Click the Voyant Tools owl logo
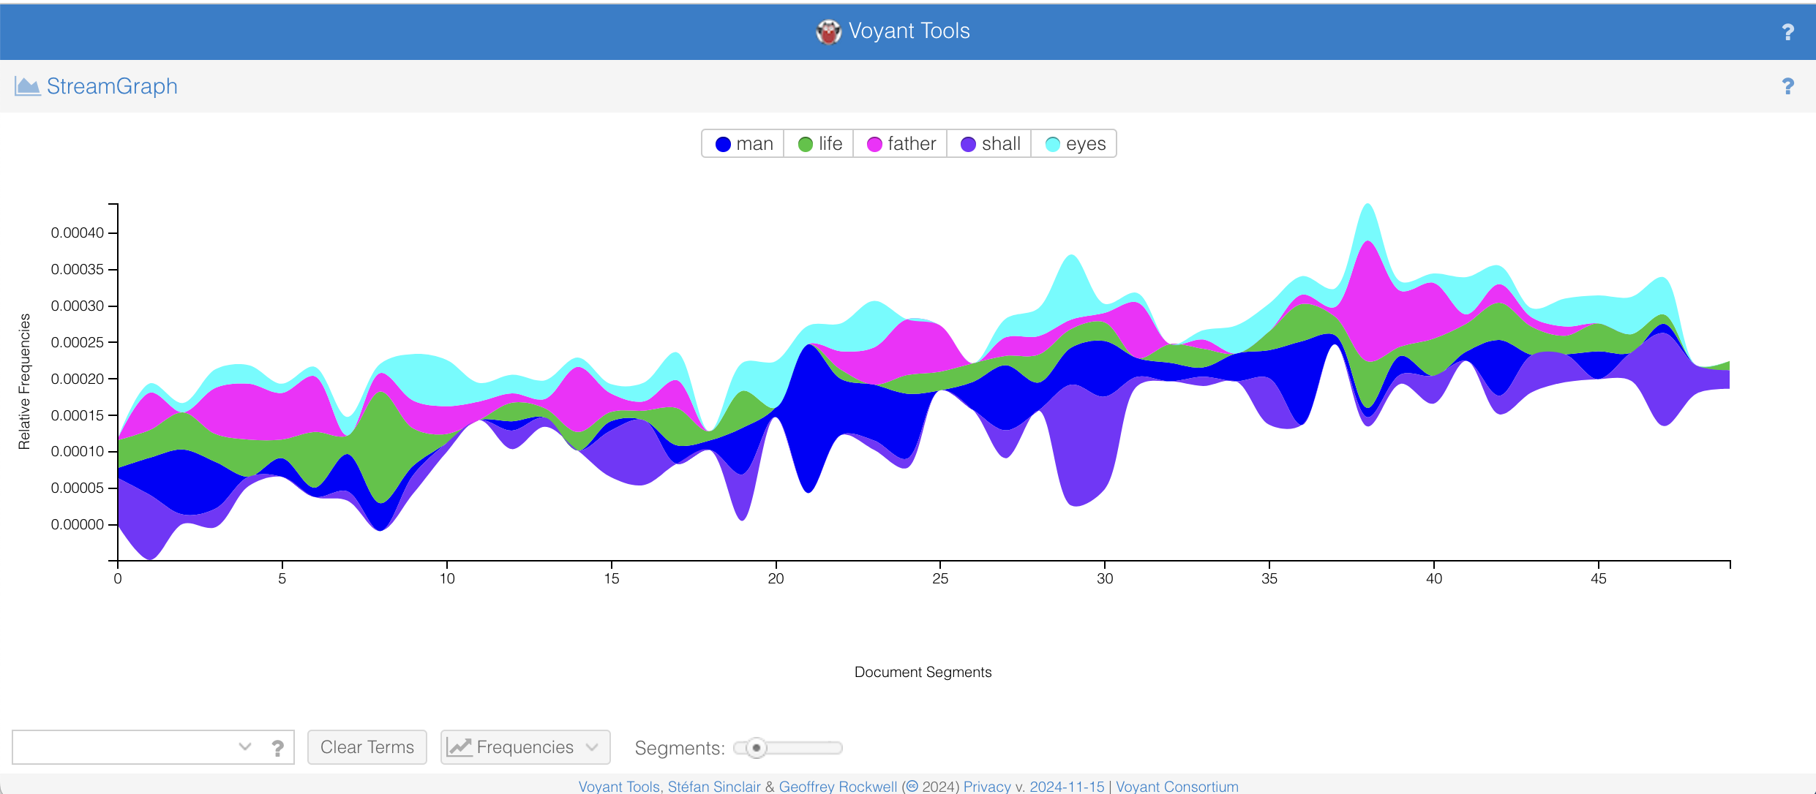 click(828, 31)
